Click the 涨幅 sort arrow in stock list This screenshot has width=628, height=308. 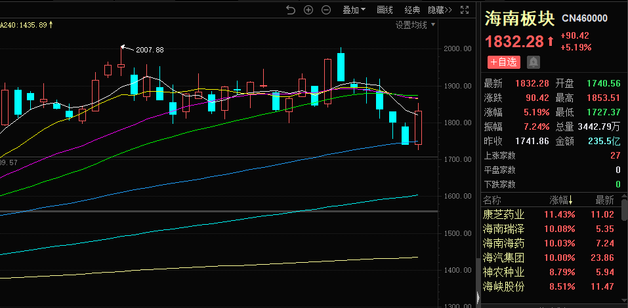570,200
